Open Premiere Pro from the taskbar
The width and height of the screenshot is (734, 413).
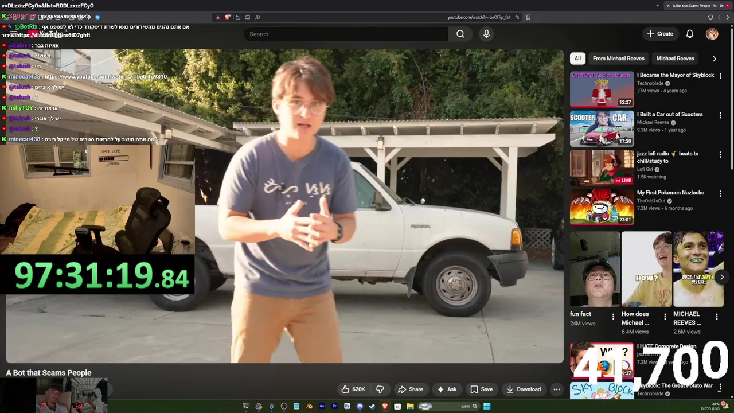[334, 406]
